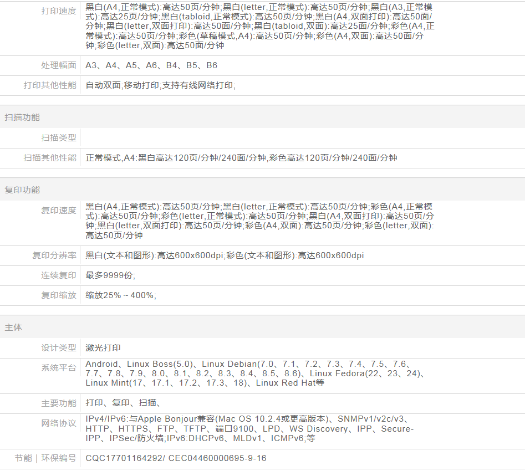Select the 处理幅面 label
This screenshot has height=471, width=525.
(x=59, y=65)
